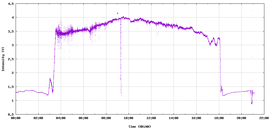Select the 4 intensity tick label
The image size is (270, 129).
click(x=12, y=17)
